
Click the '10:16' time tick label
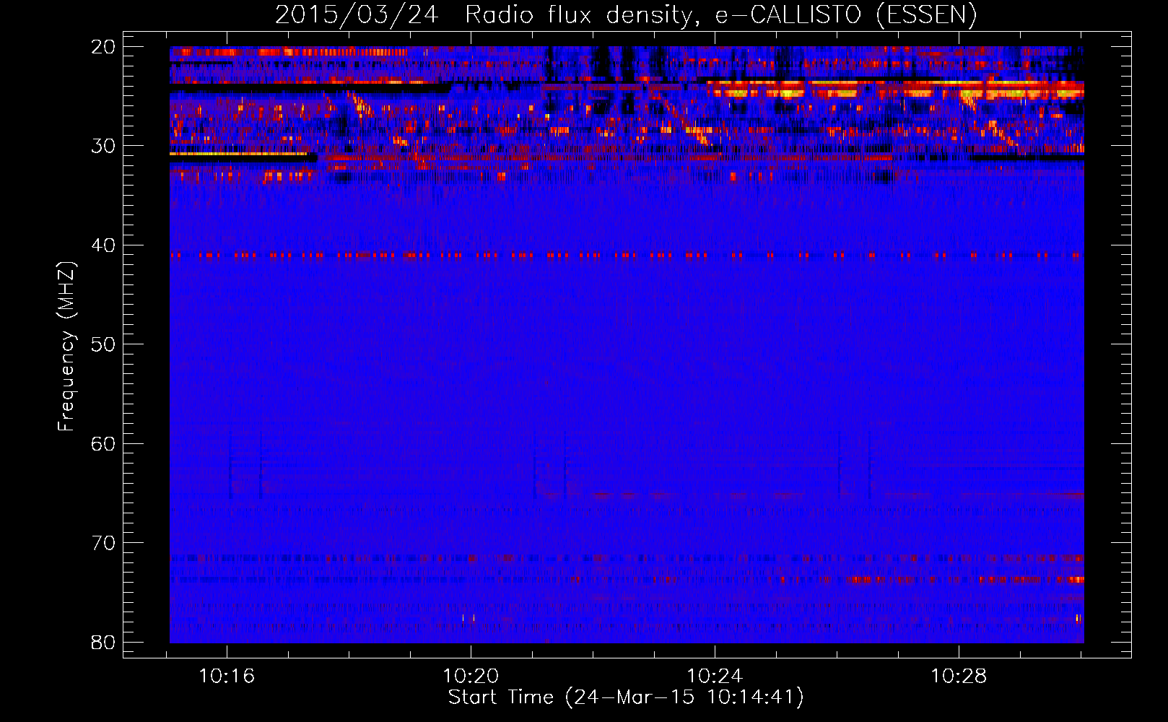227,677
